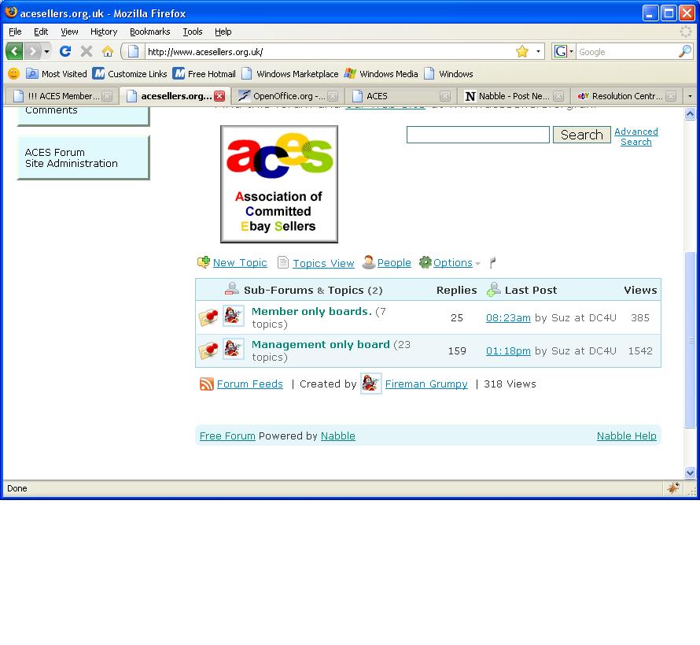Close the acesellers.org tab
700x645 pixels.
tap(219, 96)
